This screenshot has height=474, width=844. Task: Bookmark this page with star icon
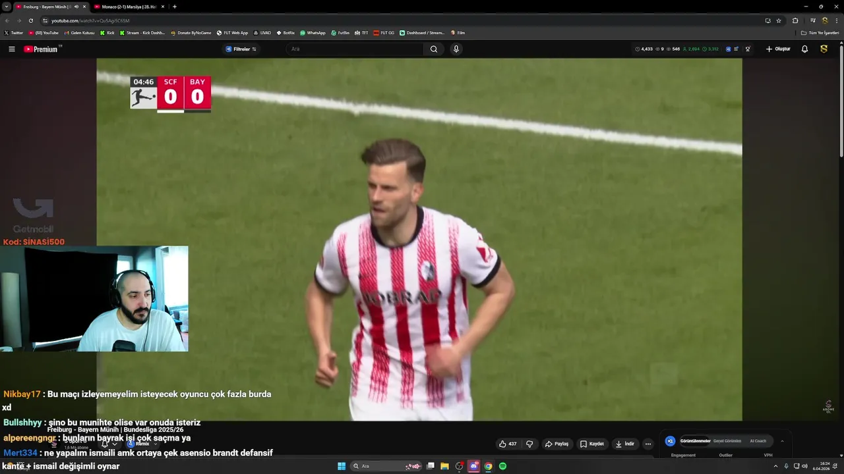[x=779, y=20]
